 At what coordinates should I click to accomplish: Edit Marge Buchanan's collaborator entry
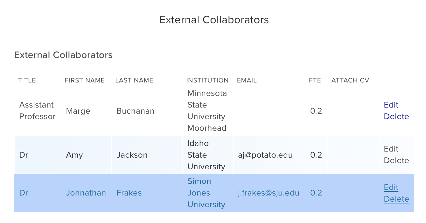pyautogui.click(x=391, y=105)
